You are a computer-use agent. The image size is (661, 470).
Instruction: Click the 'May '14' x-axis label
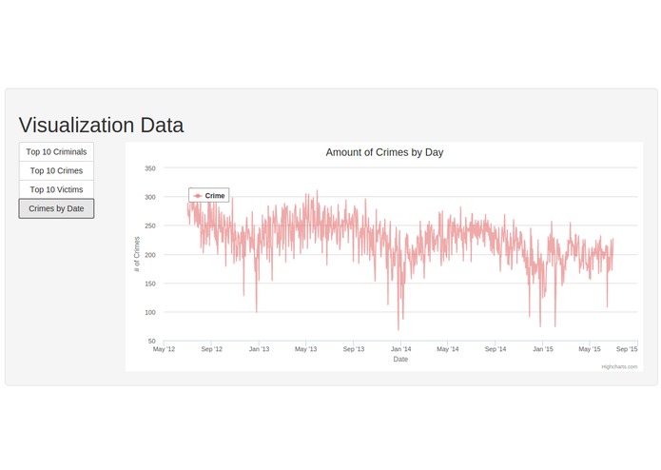(x=448, y=349)
